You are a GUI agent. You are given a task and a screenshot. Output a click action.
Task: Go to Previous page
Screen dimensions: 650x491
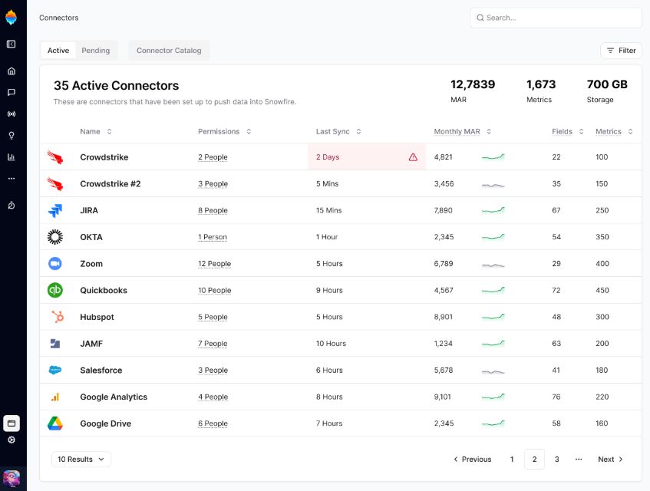coord(473,459)
